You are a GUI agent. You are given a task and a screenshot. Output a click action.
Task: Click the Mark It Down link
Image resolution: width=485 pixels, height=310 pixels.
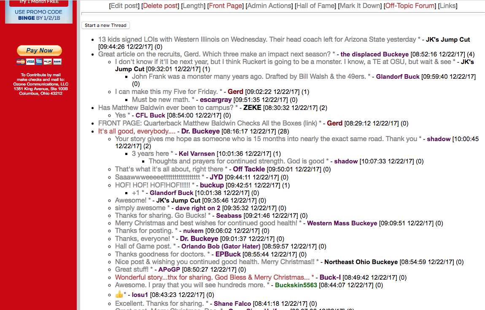(x=360, y=5)
